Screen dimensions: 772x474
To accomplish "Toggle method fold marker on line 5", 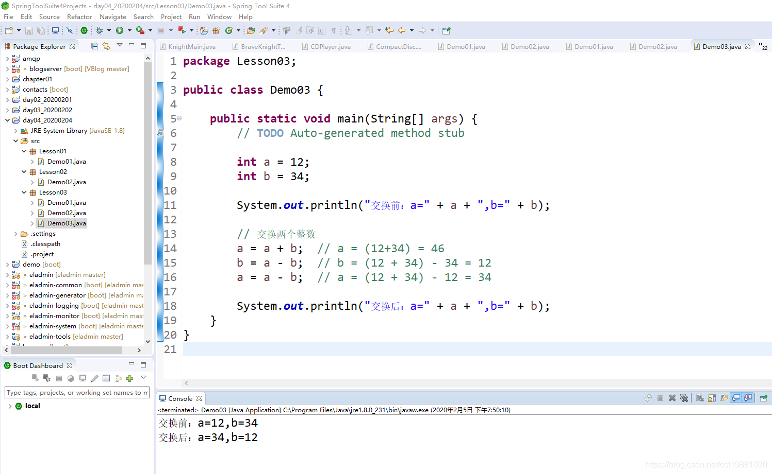I will pos(179,118).
